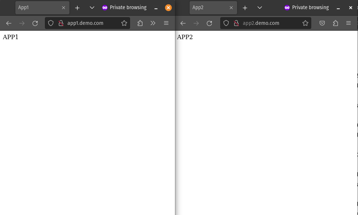Image resolution: width=358 pixels, height=215 pixels.
Task: Open the tab list chevron in App2 window
Action: [259, 7]
